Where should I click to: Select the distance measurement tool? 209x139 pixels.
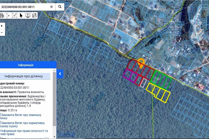[x=8, y=16]
